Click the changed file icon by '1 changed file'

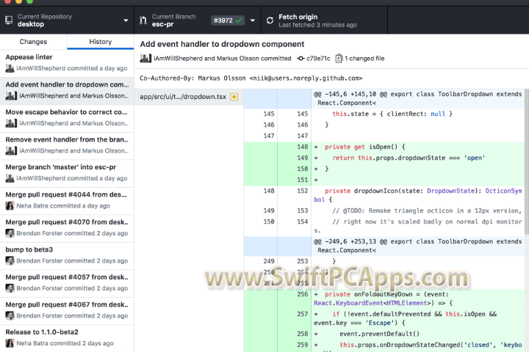tap(339, 58)
